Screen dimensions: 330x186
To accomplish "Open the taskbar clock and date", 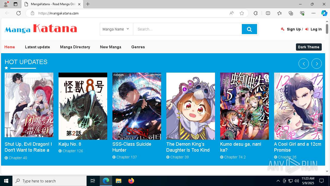I will tap(308, 181).
